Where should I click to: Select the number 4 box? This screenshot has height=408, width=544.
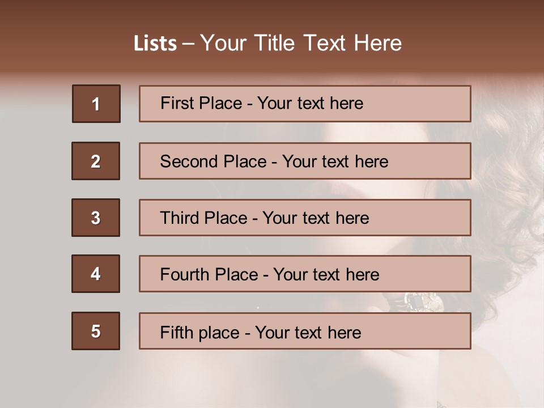click(x=96, y=274)
